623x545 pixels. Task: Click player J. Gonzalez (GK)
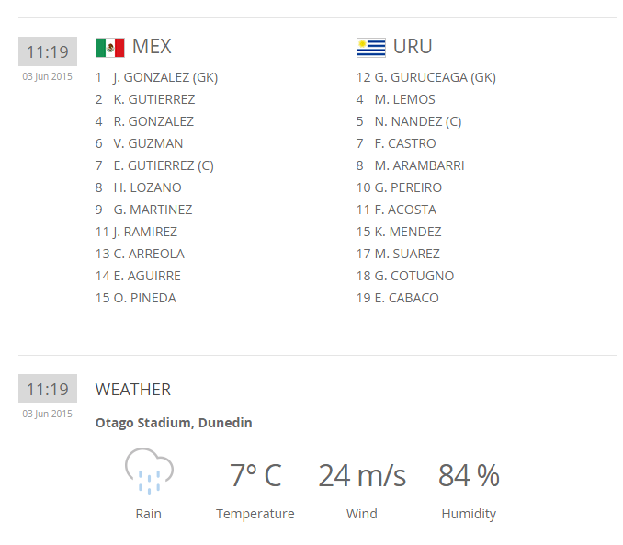click(x=164, y=77)
